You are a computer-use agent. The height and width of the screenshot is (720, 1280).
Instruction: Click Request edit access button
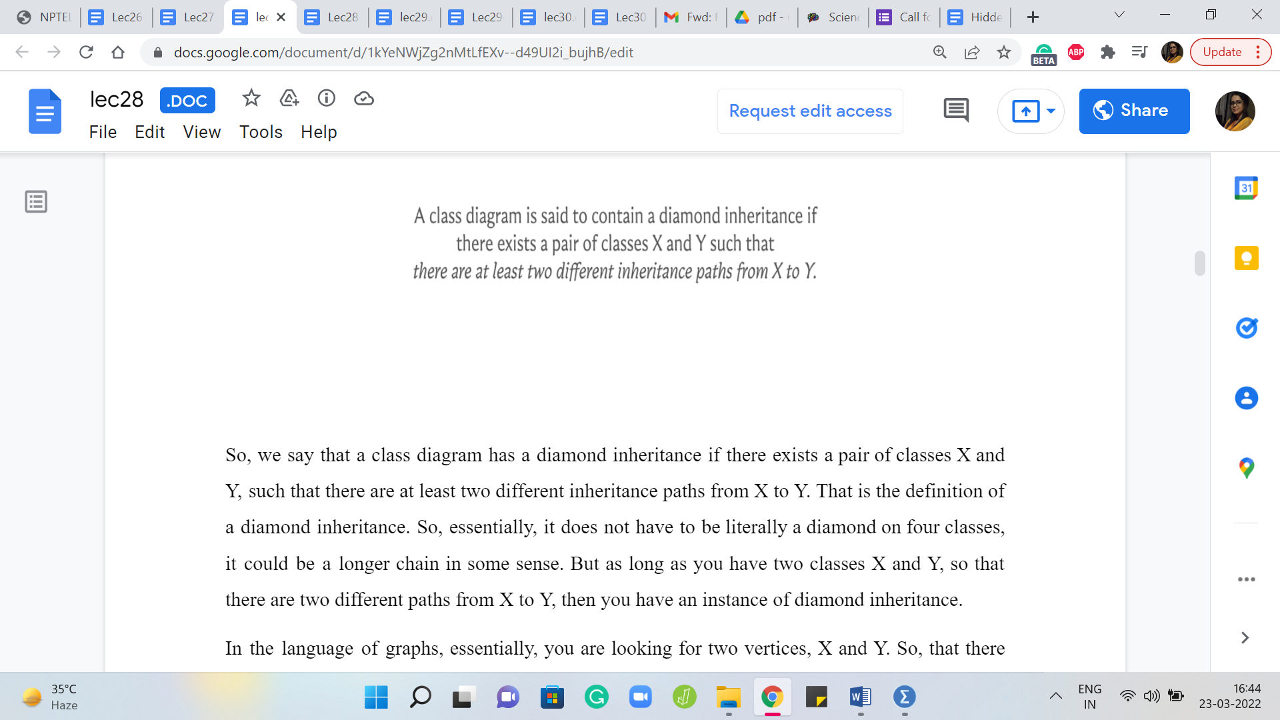810,111
